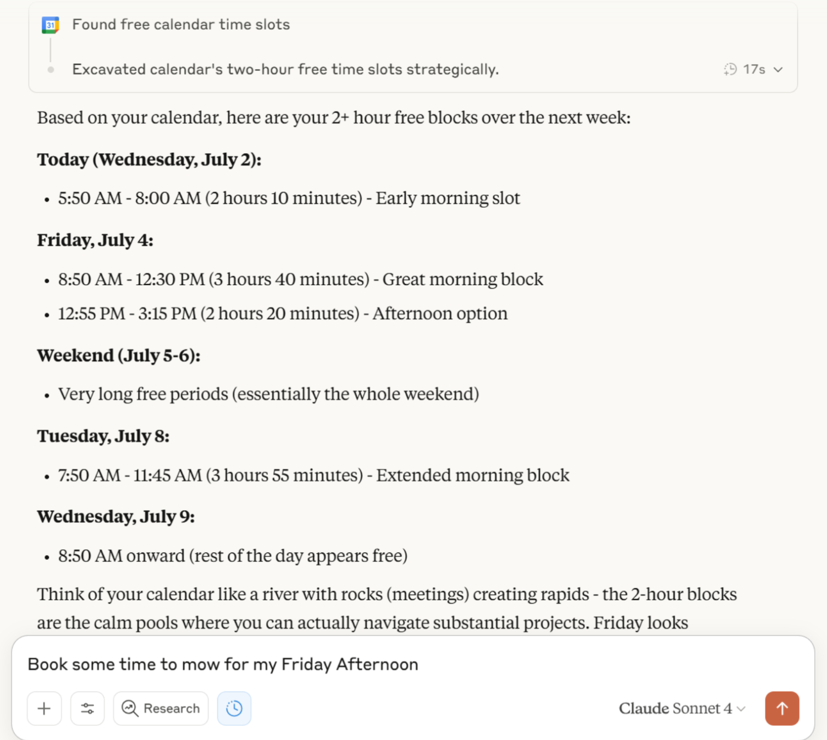
Task: Click into the message input field
Action: click(x=412, y=665)
